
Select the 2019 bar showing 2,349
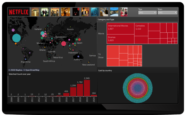(87, 88)
